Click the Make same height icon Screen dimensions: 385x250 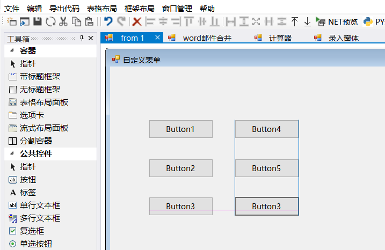tap(244, 21)
